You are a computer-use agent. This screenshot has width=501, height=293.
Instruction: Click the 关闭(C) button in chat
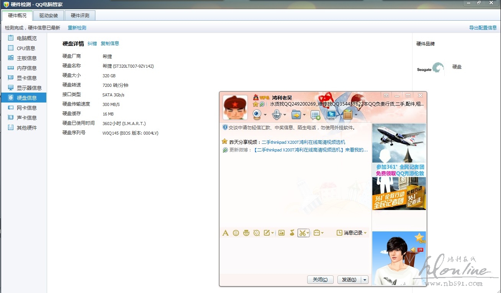(320, 280)
